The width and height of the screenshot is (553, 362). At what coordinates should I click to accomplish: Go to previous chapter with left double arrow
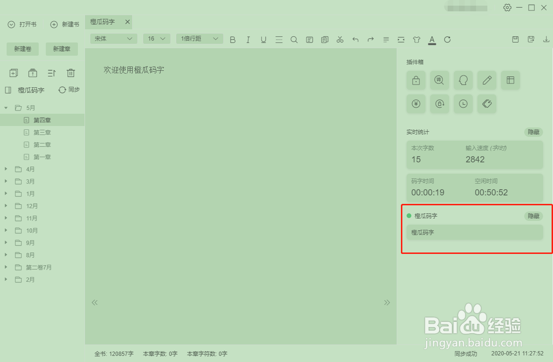(x=94, y=303)
